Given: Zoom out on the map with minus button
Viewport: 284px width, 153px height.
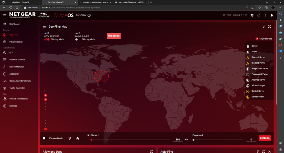Looking at the screenshot, I should coord(45,99).
